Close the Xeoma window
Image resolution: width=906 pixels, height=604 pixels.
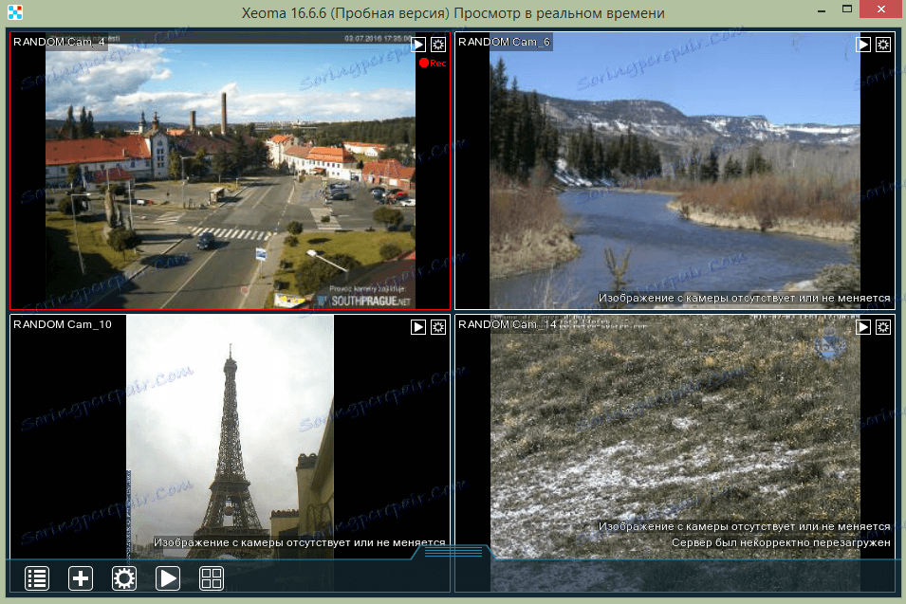881,9
